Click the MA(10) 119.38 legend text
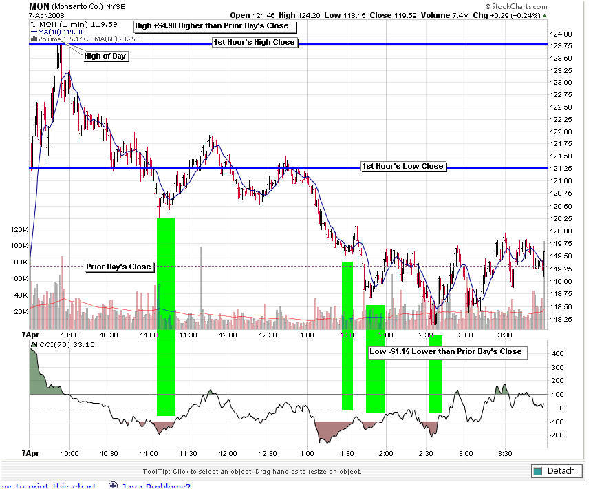This screenshot has width=593, height=489. coord(60,32)
